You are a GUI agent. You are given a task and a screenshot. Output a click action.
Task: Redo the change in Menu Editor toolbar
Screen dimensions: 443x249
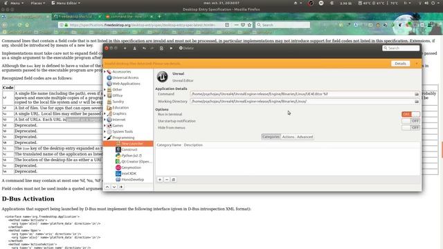pos(152,48)
